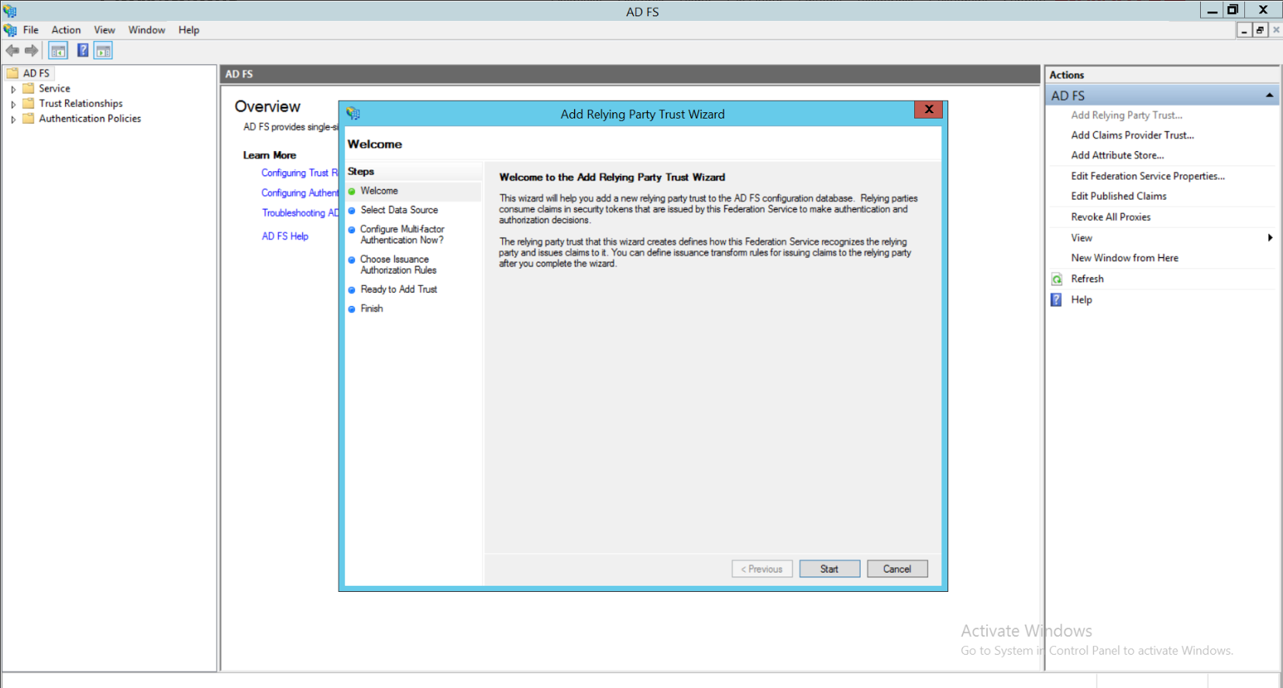
Task: Open the Configuring Authentication link
Action: click(x=300, y=193)
